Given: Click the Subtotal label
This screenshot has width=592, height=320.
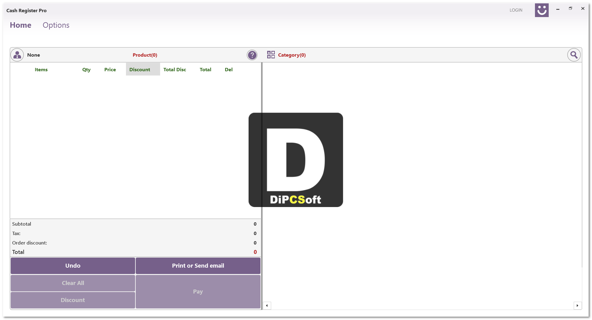Looking at the screenshot, I should tap(22, 224).
